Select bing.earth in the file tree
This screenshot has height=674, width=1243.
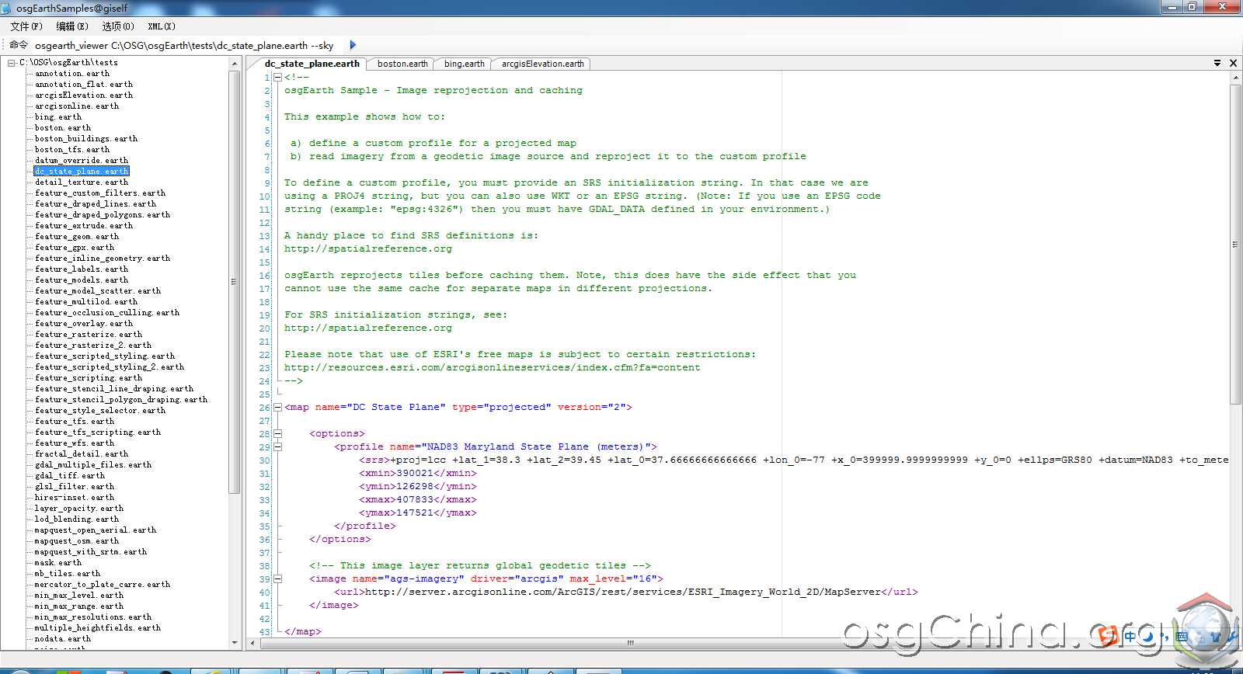(x=57, y=116)
